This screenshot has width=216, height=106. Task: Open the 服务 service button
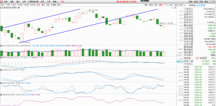point(206,2)
